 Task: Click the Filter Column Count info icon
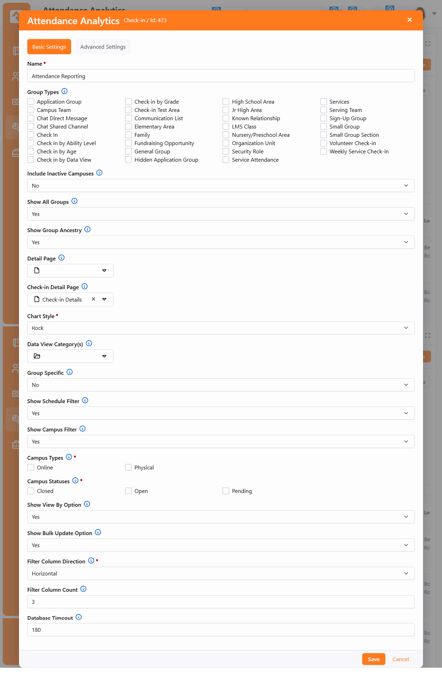click(83, 589)
